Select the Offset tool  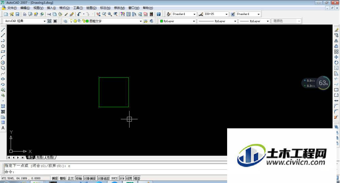click(x=336, y=46)
